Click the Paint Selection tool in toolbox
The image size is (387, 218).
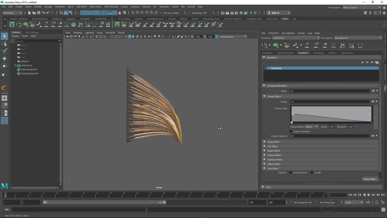tap(4, 51)
